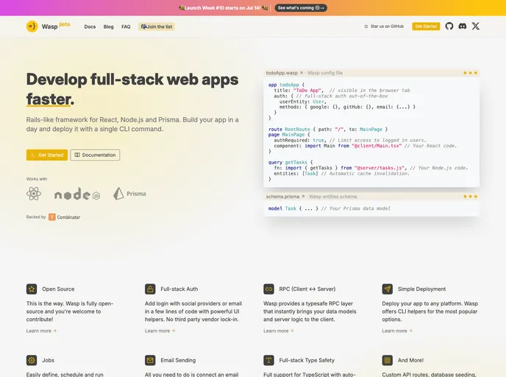Click the Y Combinator logo

pos(64,217)
